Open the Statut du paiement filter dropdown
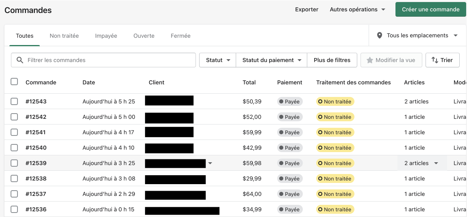This screenshot has height=217, width=467. 272,60
